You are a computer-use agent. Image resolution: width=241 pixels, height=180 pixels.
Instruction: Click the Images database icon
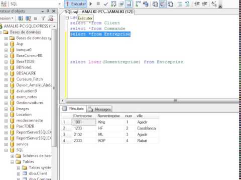click(x=12, y=109)
